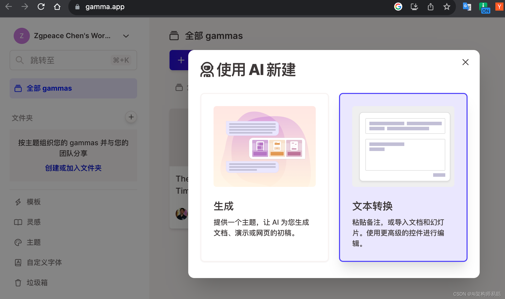
Task: Open the Google Translate extension icon
Action: click(x=467, y=7)
